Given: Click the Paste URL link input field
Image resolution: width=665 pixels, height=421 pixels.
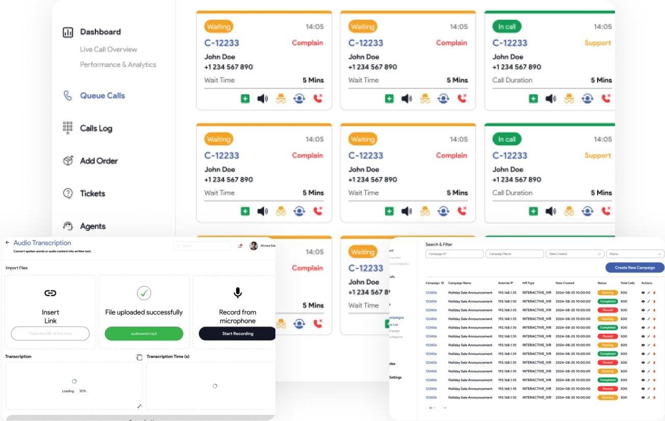Looking at the screenshot, I should (50, 334).
